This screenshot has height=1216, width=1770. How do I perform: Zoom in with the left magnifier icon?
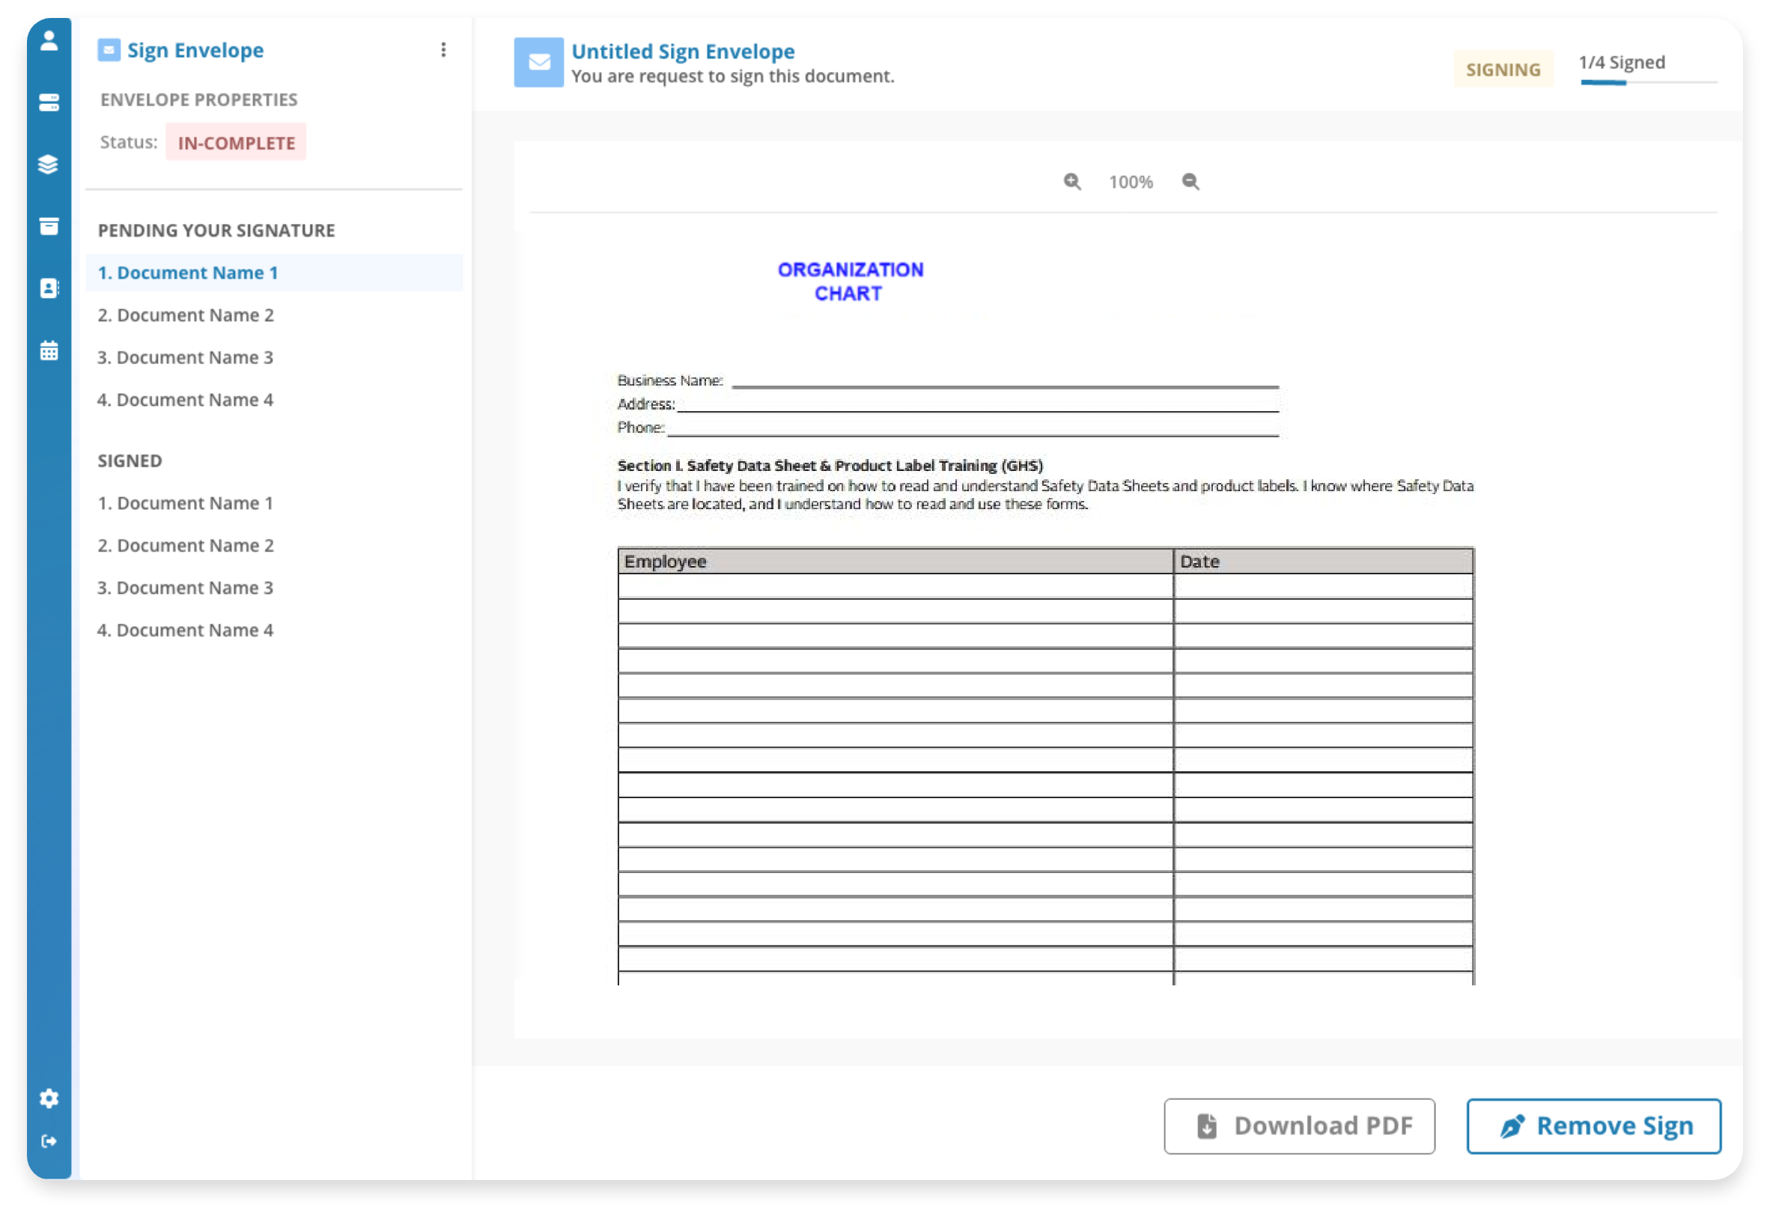click(x=1072, y=181)
